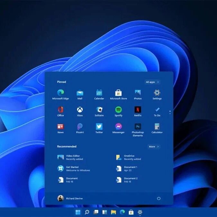
Task: Open Video Editor in Recommended
Action: click(70, 157)
